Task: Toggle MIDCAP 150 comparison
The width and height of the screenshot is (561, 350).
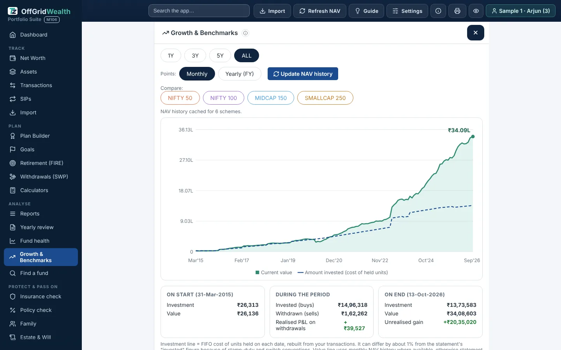Action: [271, 98]
